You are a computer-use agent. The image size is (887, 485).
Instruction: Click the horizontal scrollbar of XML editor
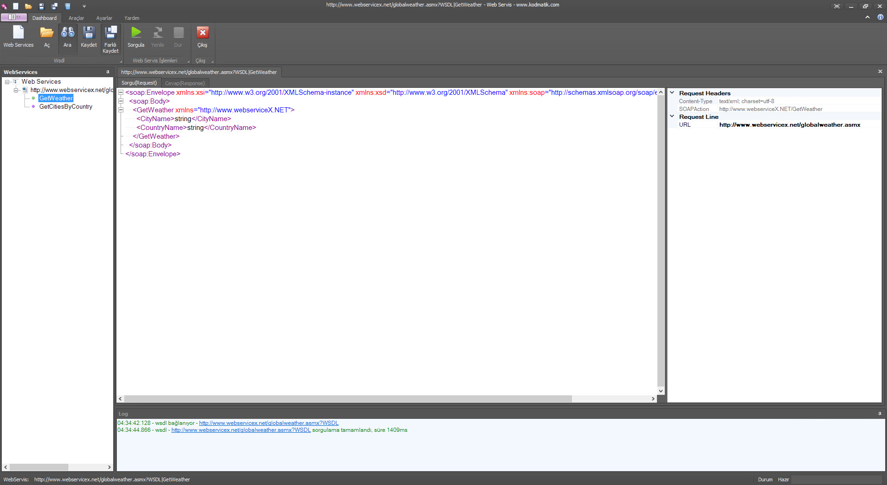tap(347, 399)
